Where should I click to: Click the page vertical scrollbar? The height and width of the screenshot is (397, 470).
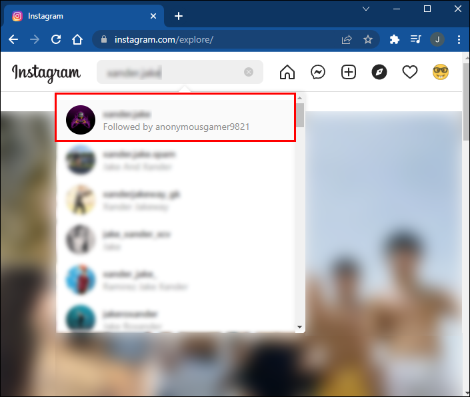coord(466,101)
